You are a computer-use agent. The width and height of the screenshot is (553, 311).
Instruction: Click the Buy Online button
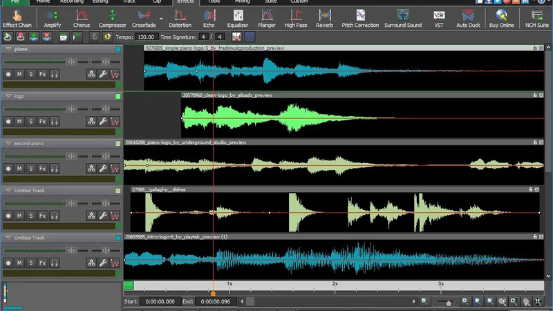[502, 17]
